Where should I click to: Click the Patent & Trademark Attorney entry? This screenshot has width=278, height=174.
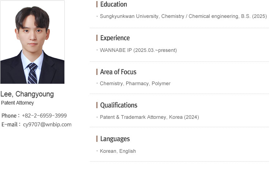pos(149,117)
